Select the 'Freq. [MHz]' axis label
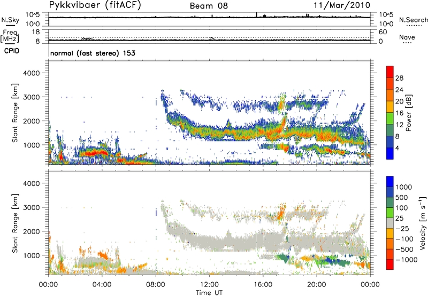Viewport: 428px width, 296px height. coord(10,36)
